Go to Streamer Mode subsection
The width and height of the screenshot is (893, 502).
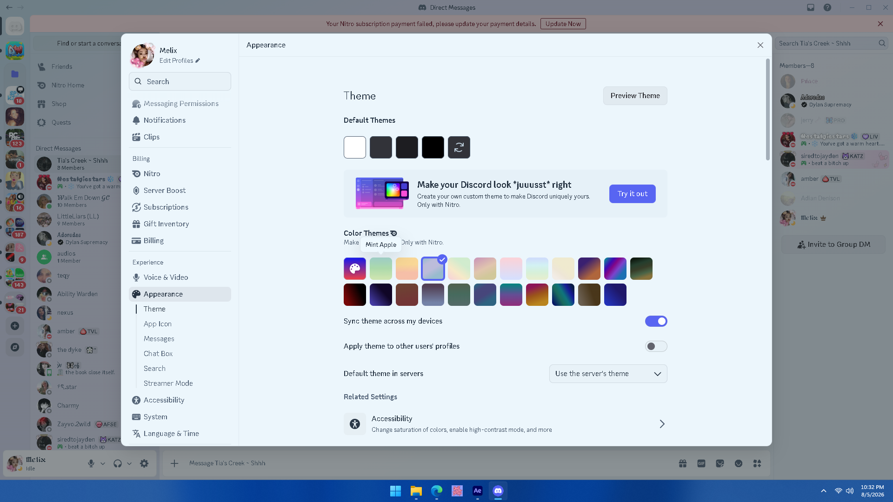[168, 383]
